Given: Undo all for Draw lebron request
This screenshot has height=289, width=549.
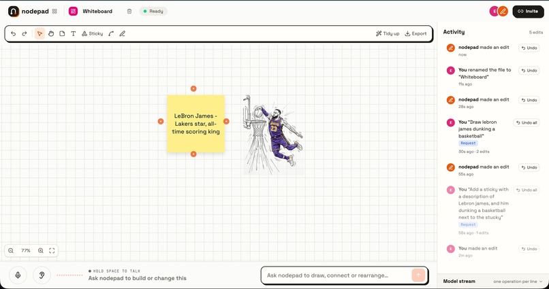Looking at the screenshot, I should [x=527, y=122].
